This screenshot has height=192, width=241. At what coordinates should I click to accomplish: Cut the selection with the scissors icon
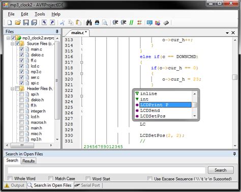[63, 22]
